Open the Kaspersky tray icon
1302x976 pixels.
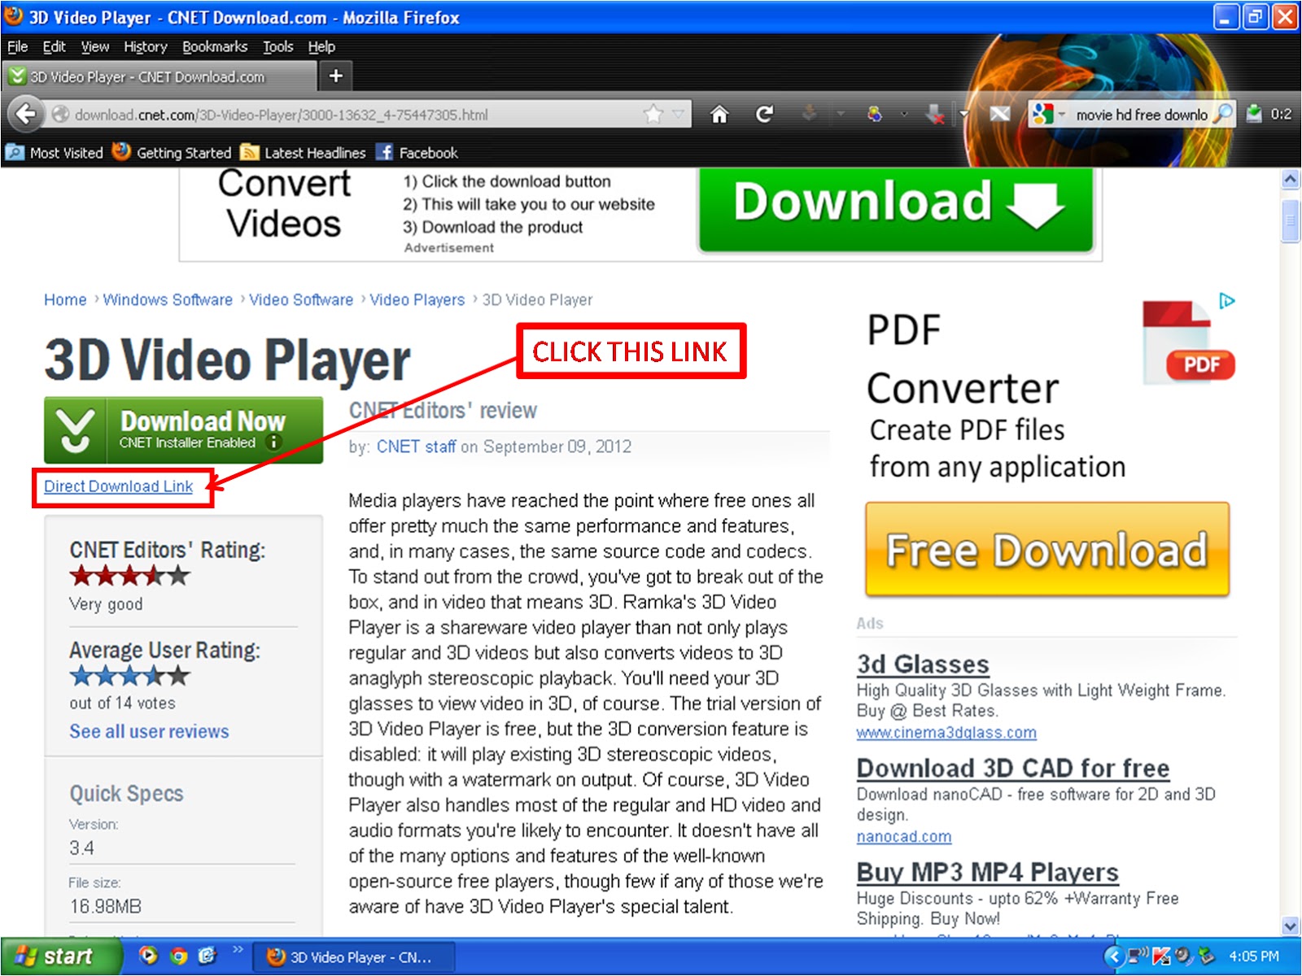tap(1161, 956)
